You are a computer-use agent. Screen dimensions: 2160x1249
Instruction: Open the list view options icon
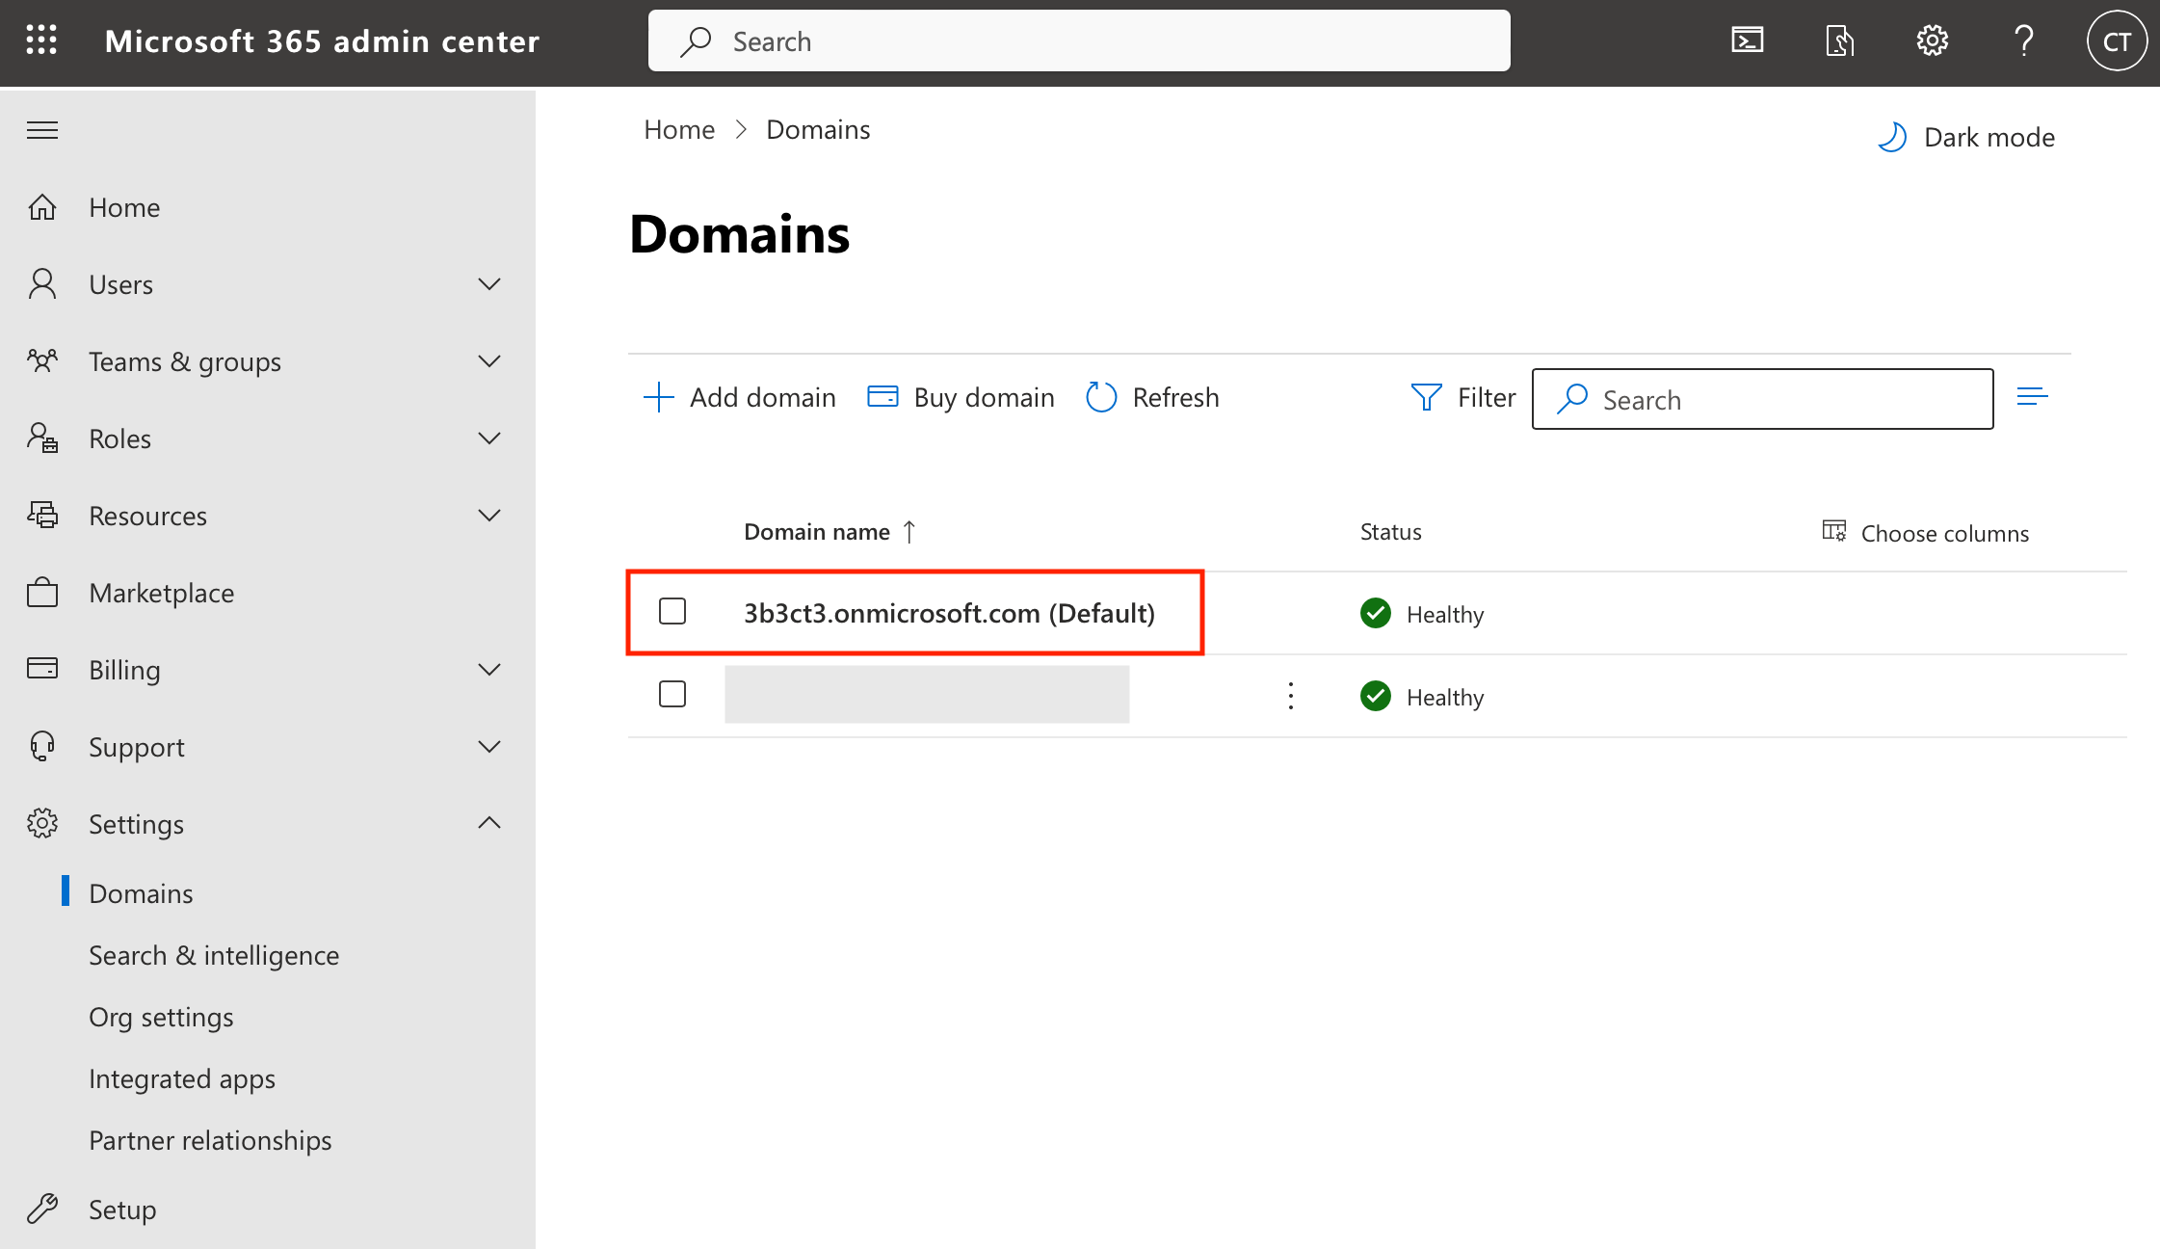(x=2032, y=397)
